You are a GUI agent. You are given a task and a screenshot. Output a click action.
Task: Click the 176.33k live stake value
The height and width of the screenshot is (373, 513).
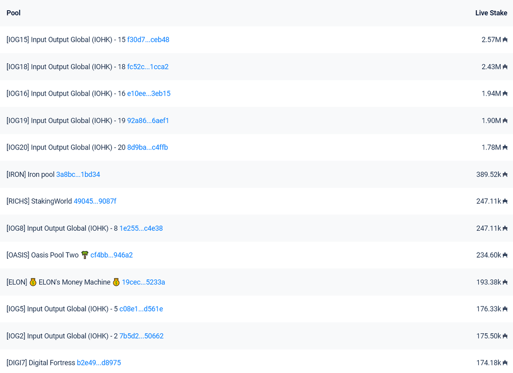492,309
